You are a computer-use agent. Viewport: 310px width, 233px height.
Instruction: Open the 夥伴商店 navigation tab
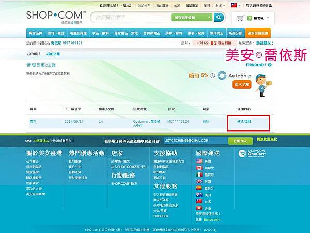click(x=216, y=33)
